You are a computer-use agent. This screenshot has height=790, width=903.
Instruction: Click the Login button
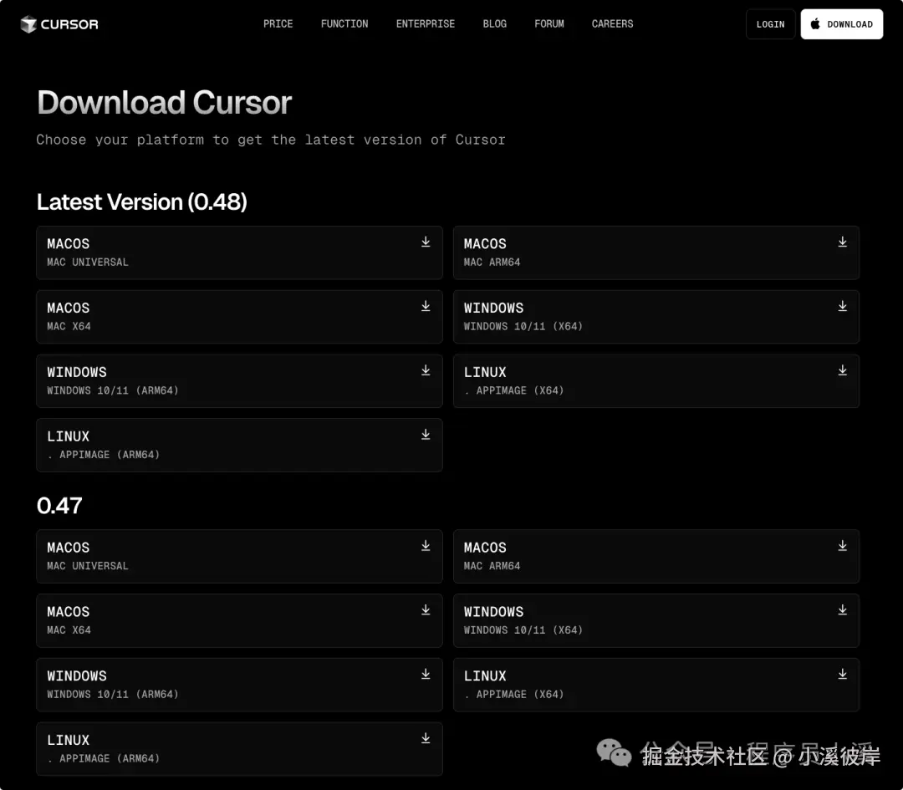coord(771,24)
